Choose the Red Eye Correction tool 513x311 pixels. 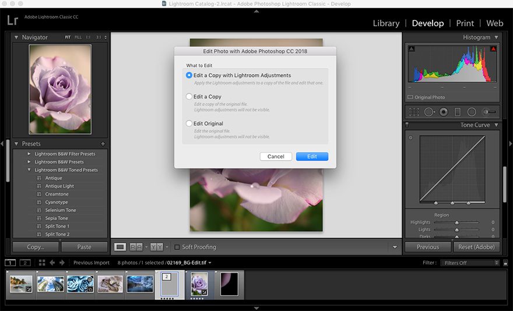[444, 111]
